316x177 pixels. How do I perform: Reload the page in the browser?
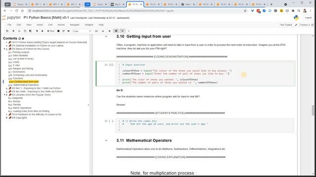tap(16, 11)
